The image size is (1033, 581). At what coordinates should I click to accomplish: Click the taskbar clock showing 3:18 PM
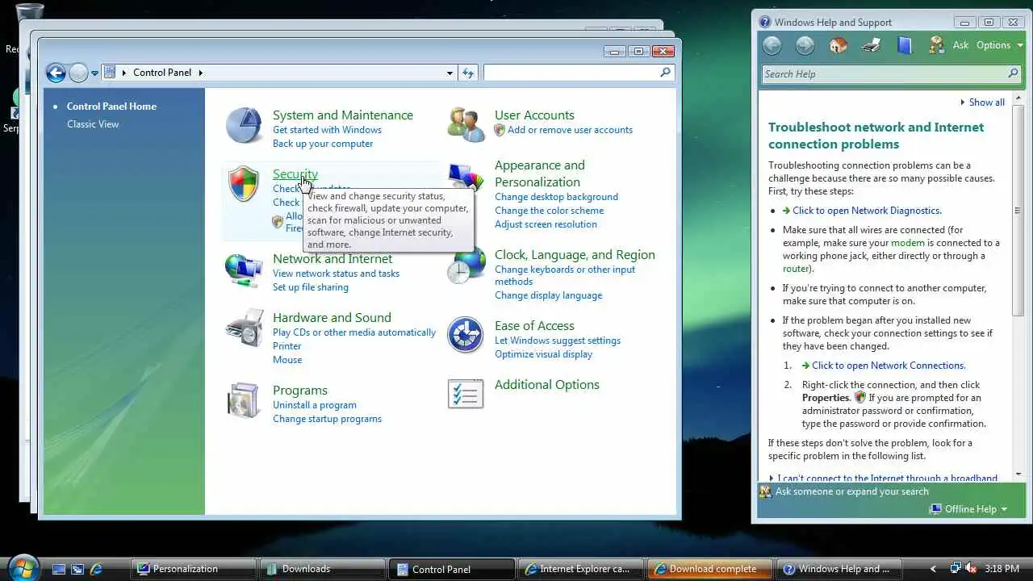[1002, 569]
